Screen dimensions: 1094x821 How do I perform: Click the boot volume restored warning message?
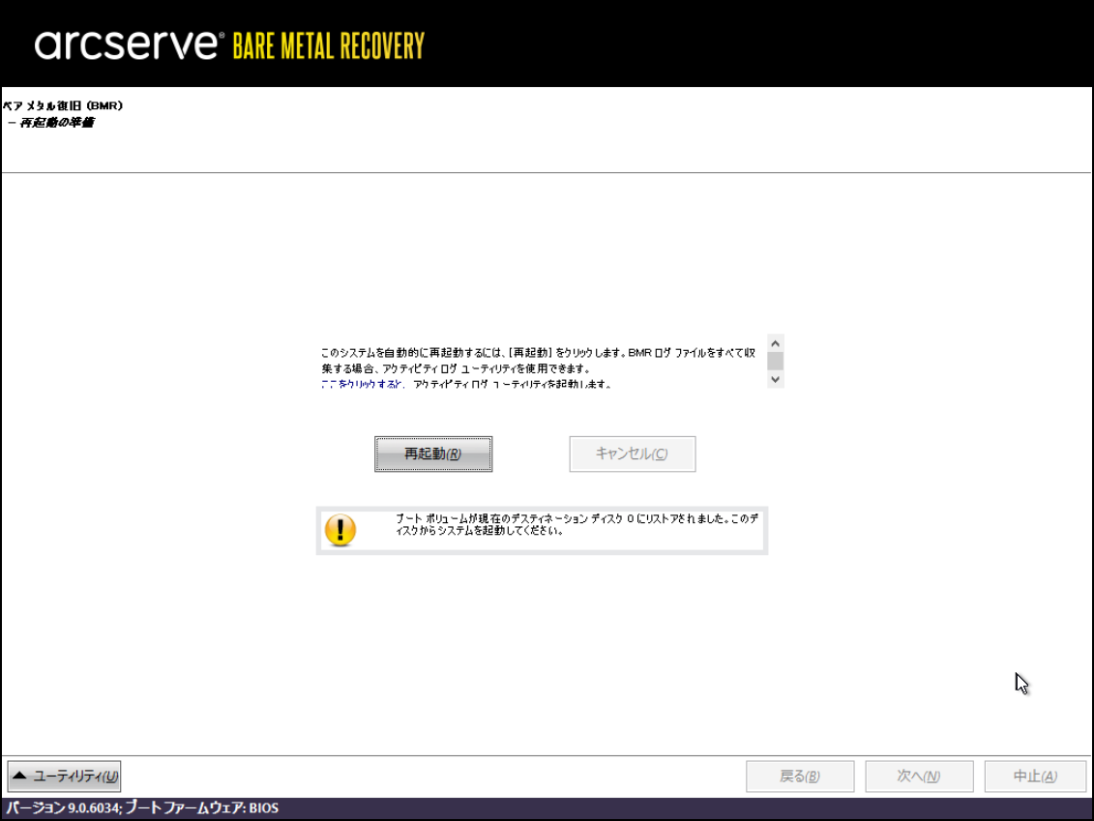pyautogui.click(x=577, y=524)
